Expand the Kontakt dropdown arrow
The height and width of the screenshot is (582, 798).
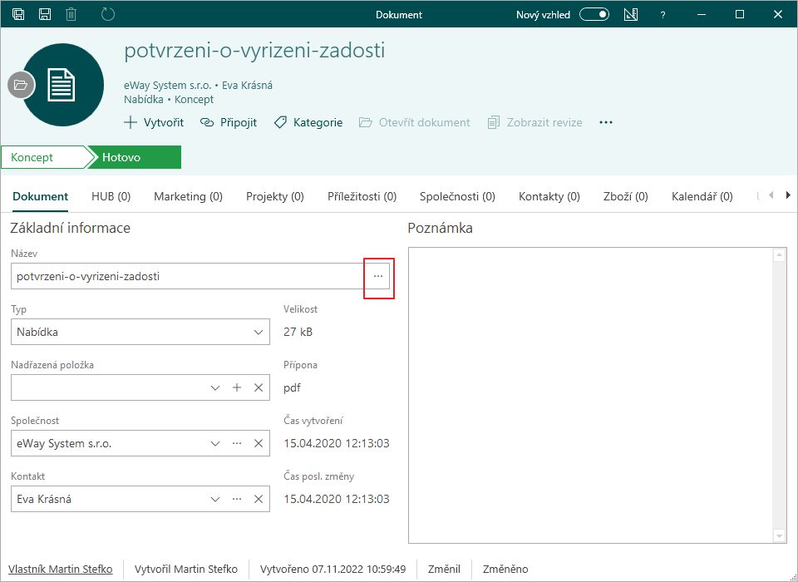pyautogui.click(x=215, y=499)
